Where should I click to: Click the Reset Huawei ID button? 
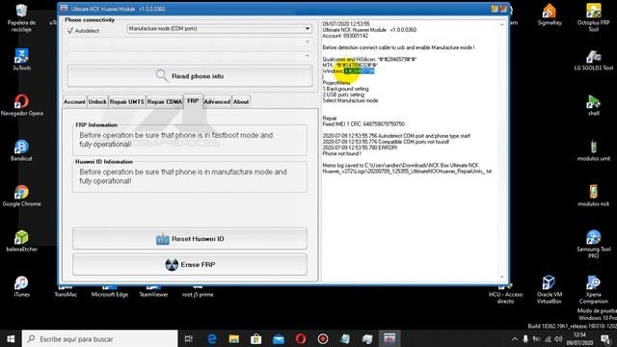(x=190, y=239)
